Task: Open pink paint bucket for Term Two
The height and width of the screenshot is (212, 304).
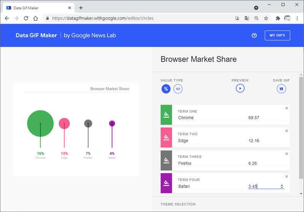Action: (x=166, y=138)
